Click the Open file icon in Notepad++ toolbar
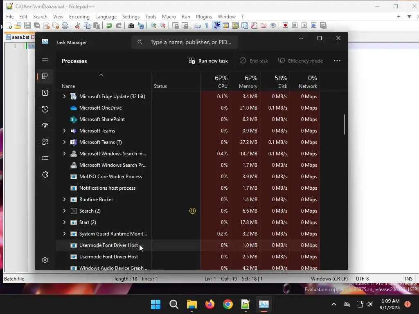This screenshot has width=419, height=314. click(x=18, y=25)
